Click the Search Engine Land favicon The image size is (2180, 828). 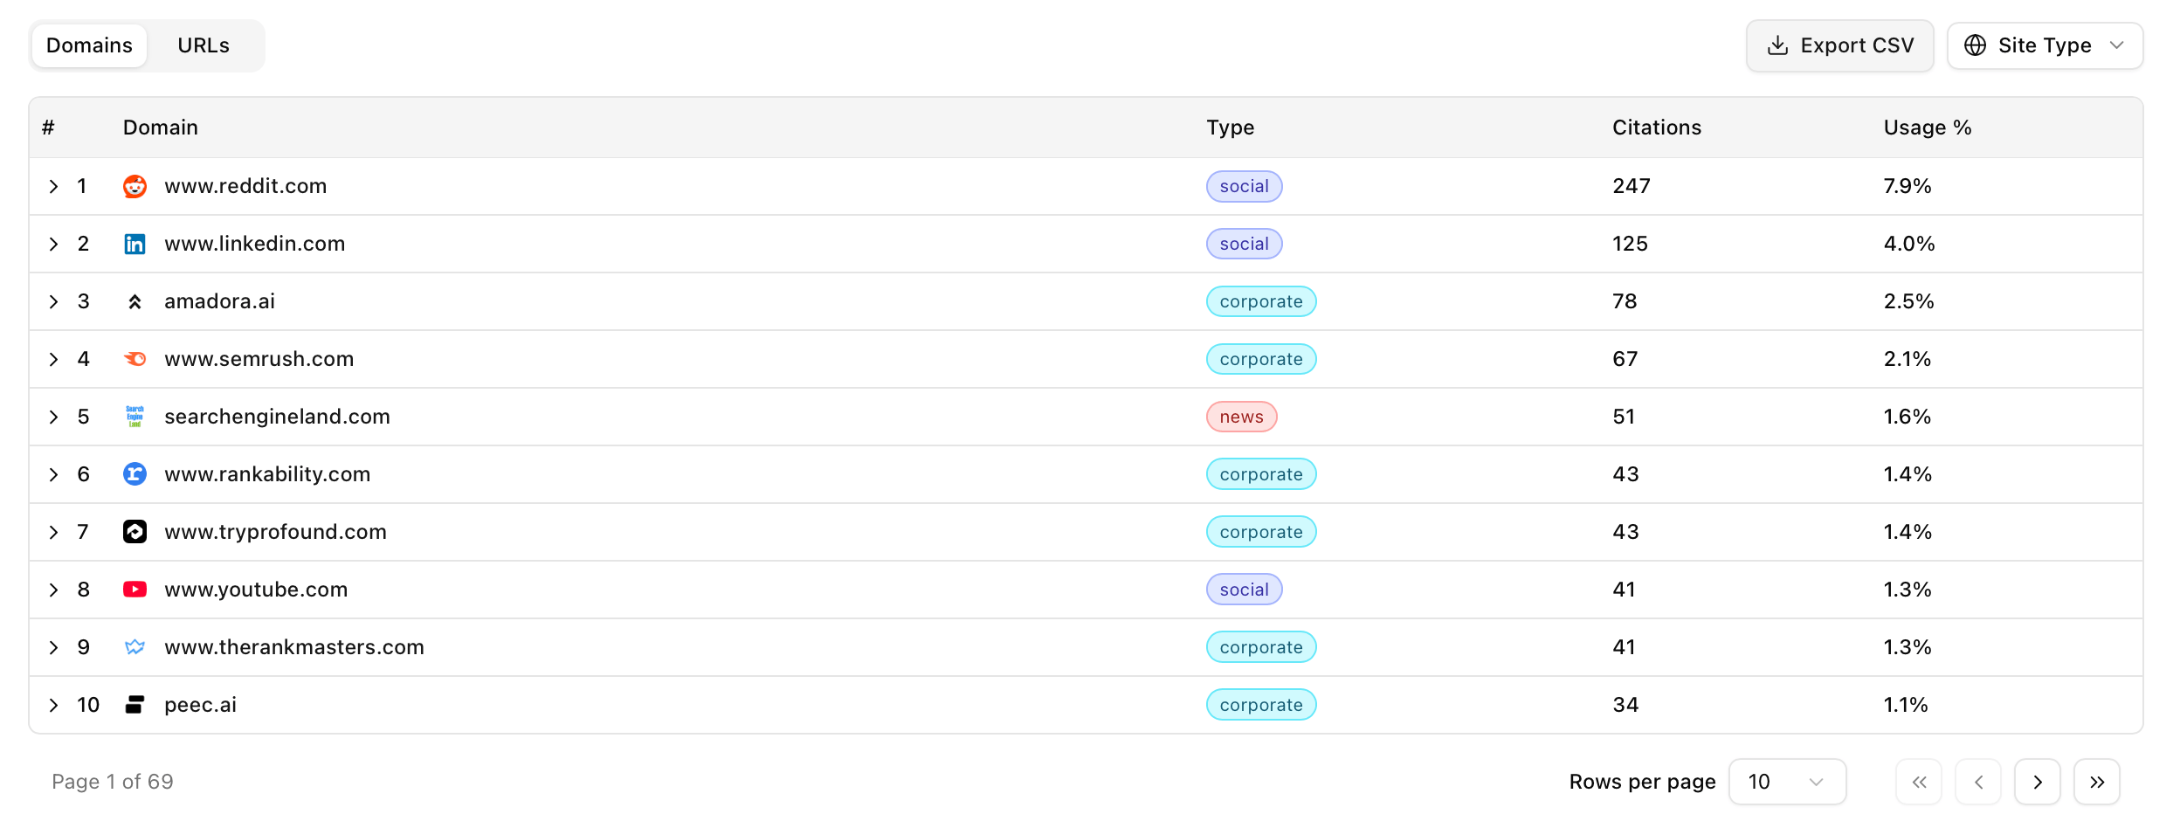point(135,417)
